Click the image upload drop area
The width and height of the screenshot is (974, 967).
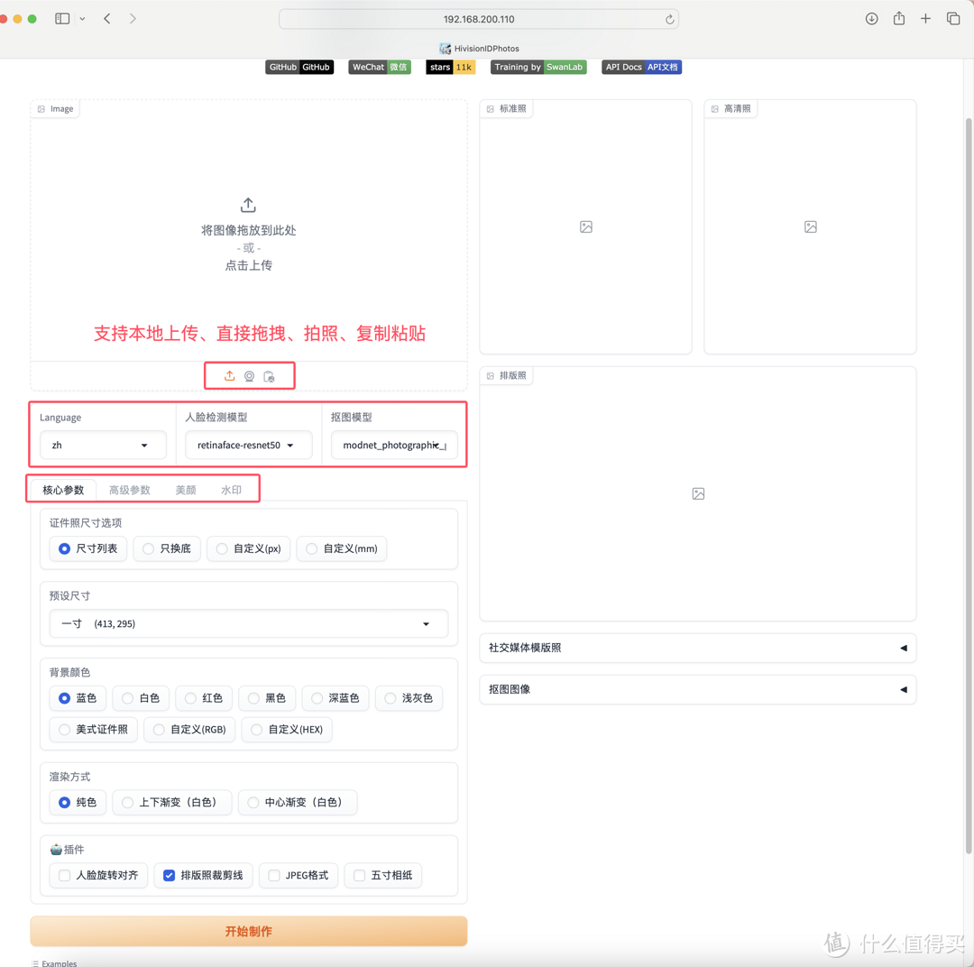click(248, 235)
